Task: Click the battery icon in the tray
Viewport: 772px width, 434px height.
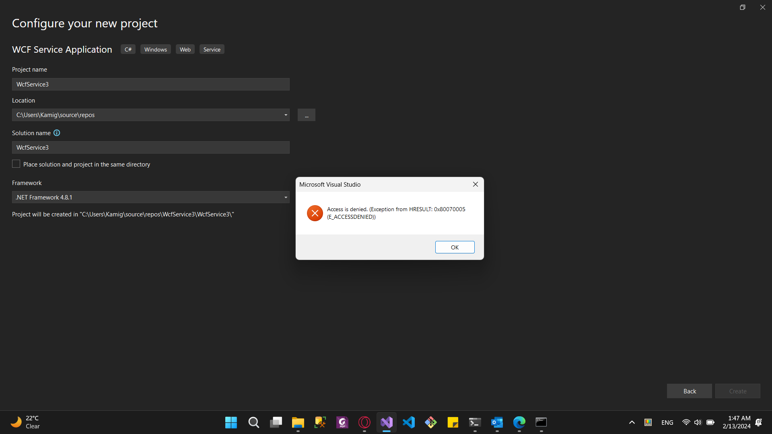Action: coord(710,422)
